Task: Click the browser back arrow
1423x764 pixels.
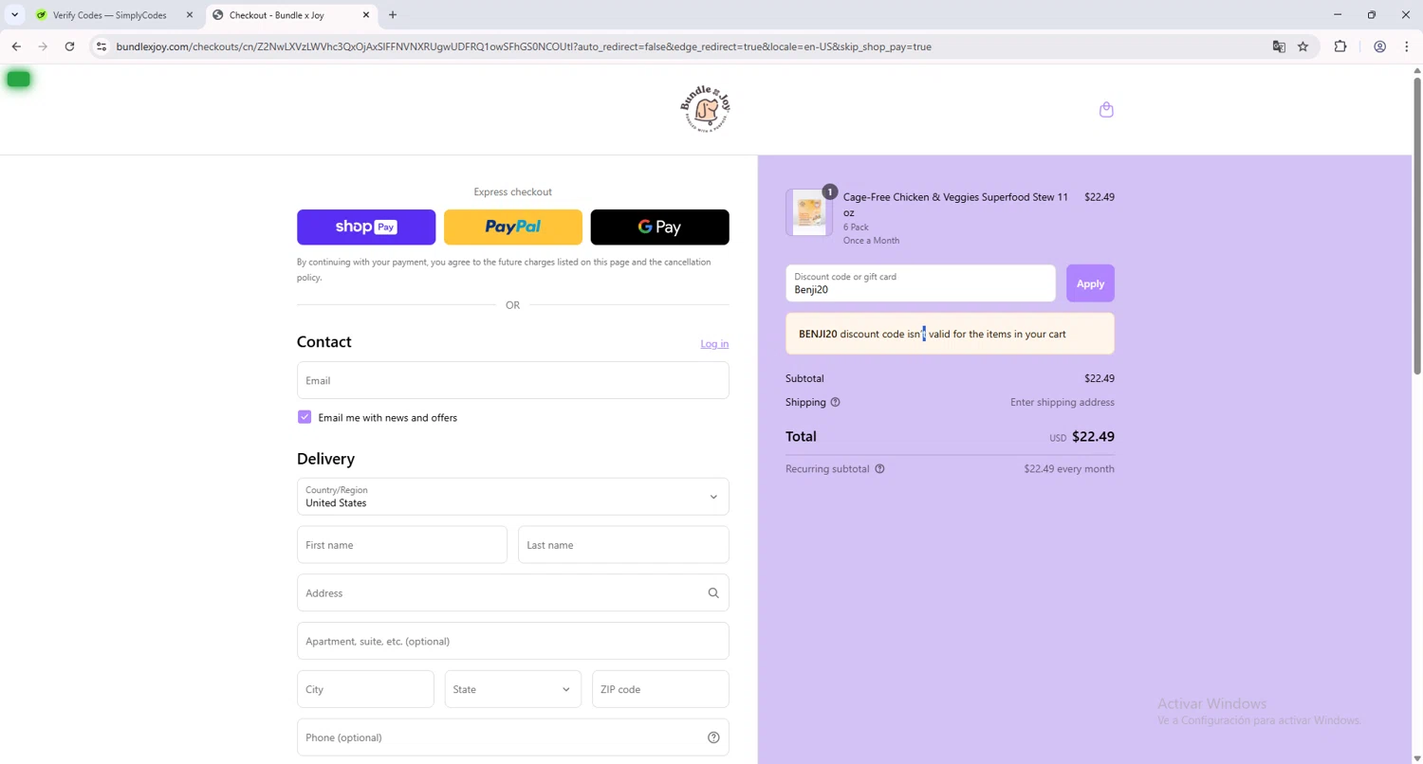Action: point(16,46)
